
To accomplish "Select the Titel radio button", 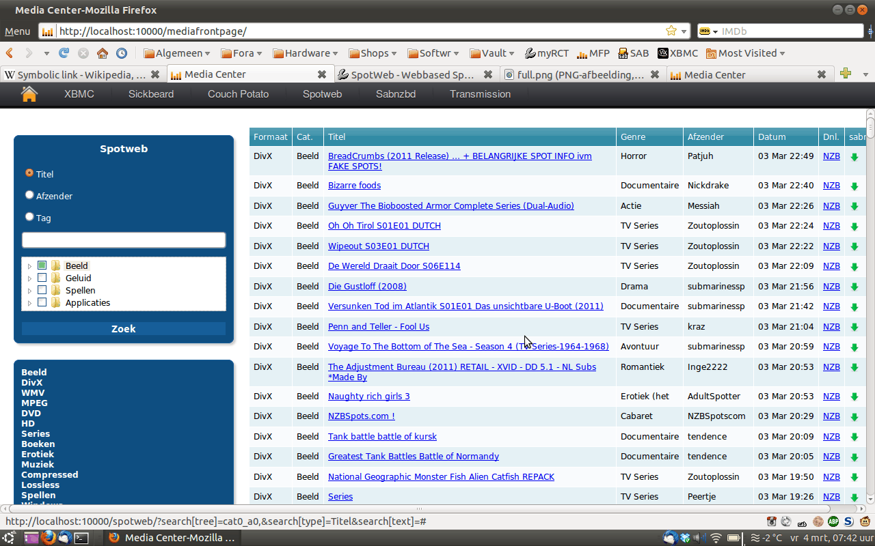I will (x=29, y=173).
